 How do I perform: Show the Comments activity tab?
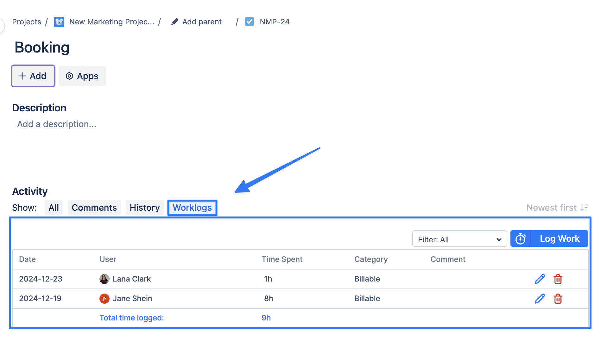click(94, 208)
